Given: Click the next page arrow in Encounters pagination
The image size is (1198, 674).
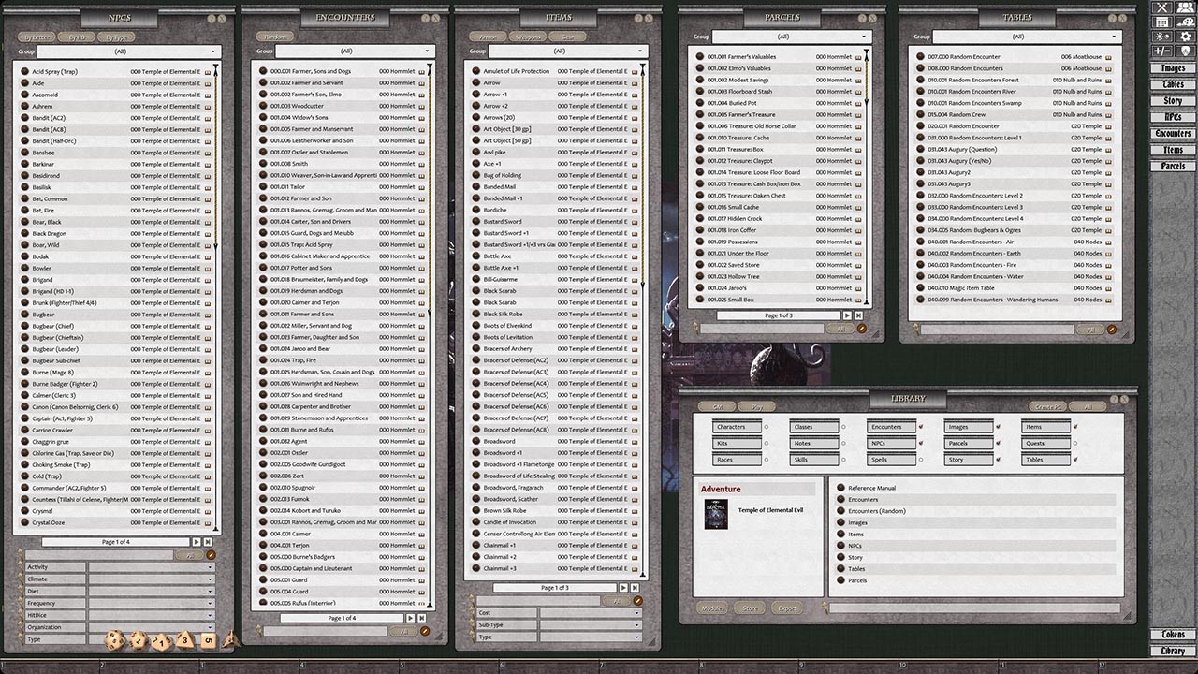Looking at the screenshot, I should pyautogui.click(x=410, y=618).
